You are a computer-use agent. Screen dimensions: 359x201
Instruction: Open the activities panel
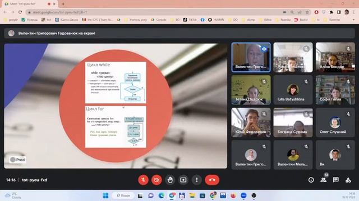coord(348,180)
